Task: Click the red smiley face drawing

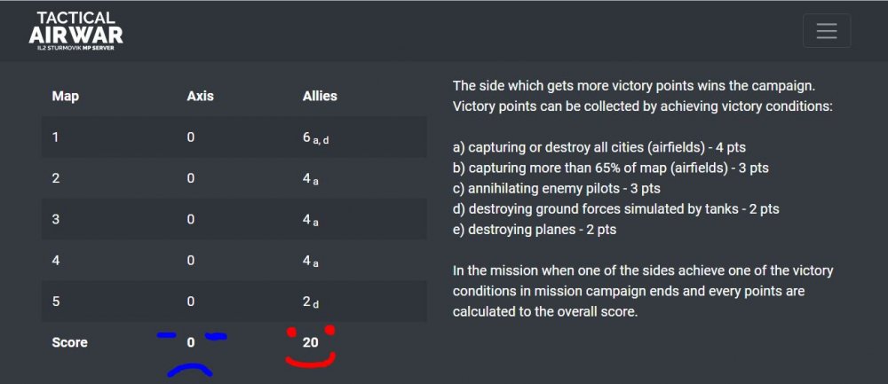Action: tap(310, 346)
